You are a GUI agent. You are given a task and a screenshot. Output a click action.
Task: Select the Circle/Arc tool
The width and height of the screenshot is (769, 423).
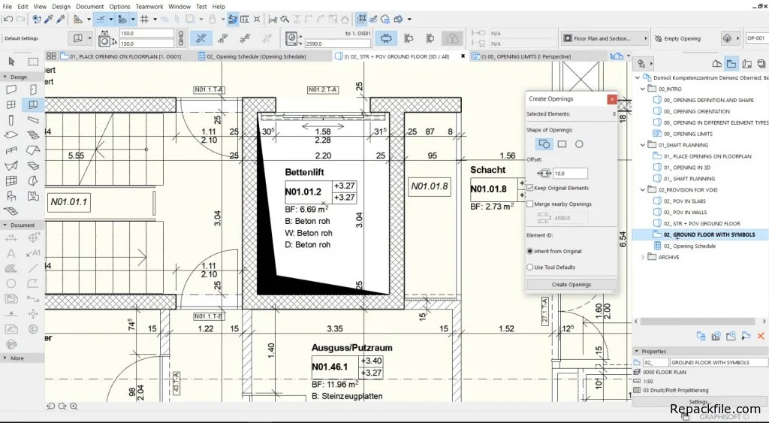[11, 284]
